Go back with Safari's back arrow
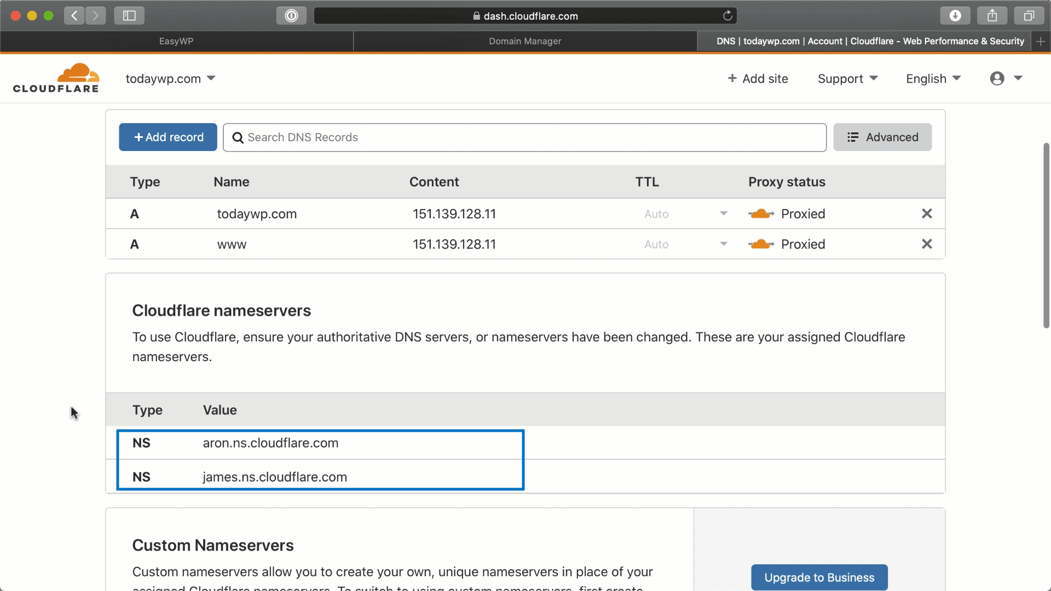The width and height of the screenshot is (1051, 591). tap(74, 16)
